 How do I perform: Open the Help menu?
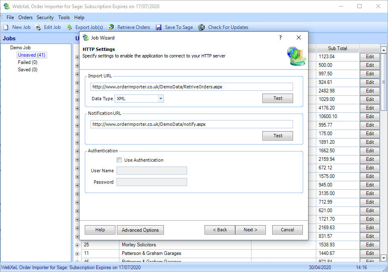pos(79,18)
